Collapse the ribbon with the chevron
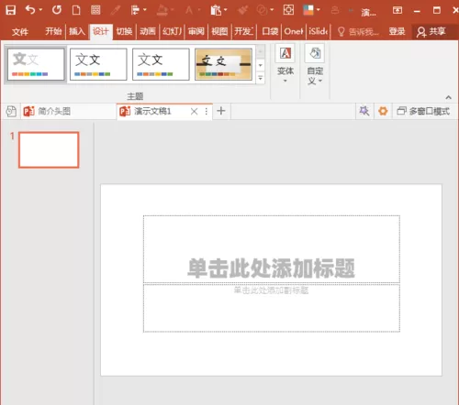The width and height of the screenshot is (459, 405). coord(448,97)
